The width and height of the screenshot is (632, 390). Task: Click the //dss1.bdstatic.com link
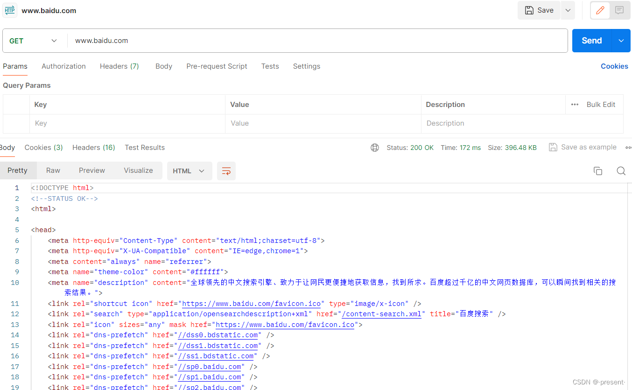click(218, 346)
